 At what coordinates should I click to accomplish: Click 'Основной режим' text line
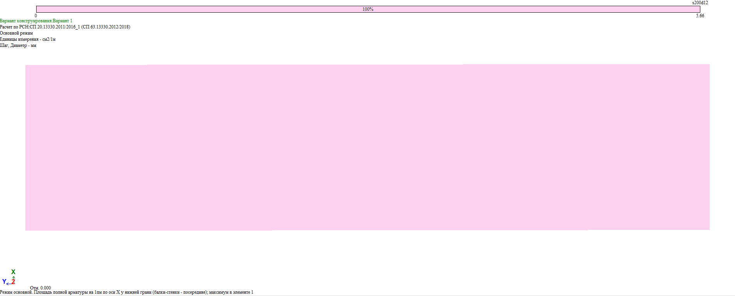tap(17, 33)
